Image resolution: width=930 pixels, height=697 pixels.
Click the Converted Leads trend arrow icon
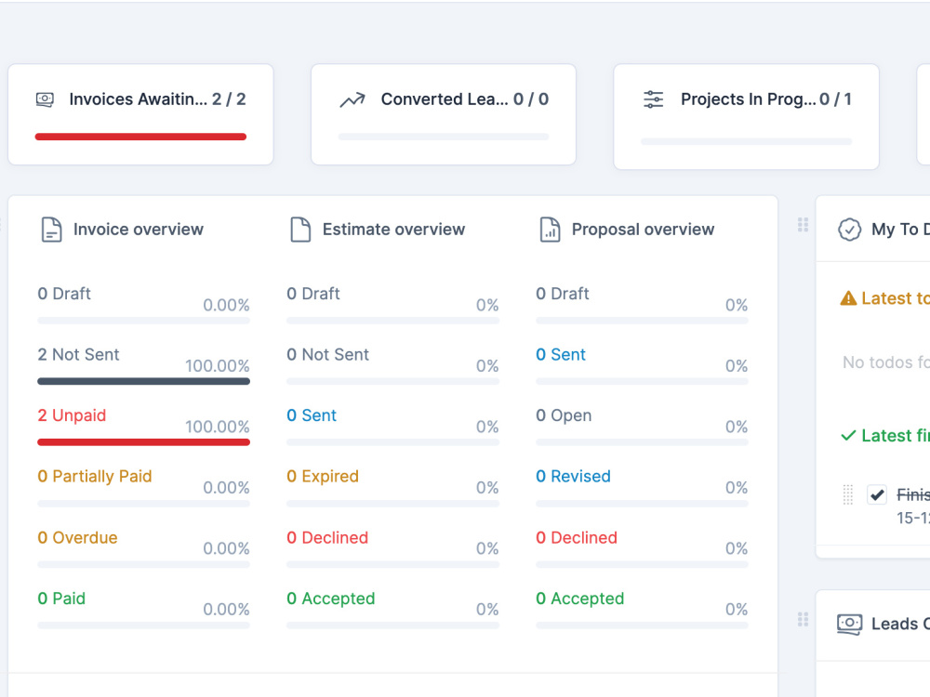click(352, 99)
